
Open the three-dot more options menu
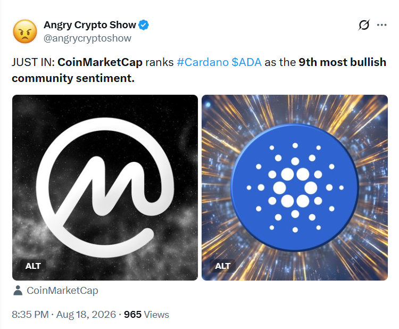381,25
